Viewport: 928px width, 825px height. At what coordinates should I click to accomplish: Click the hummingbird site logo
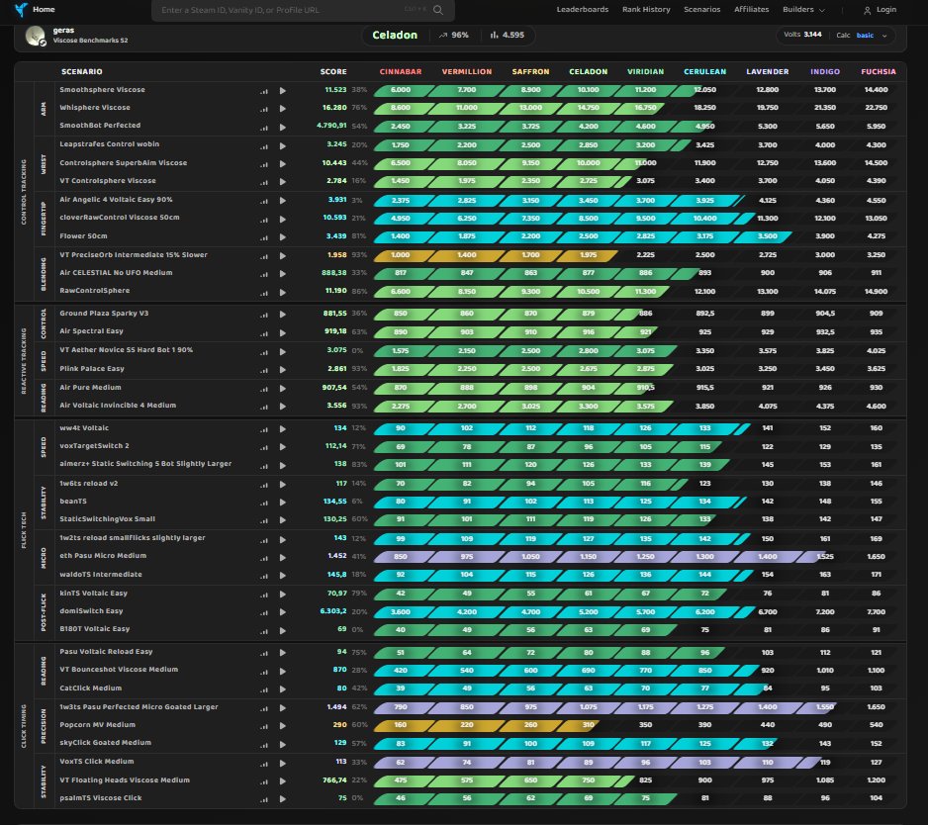pyautogui.click(x=21, y=10)
